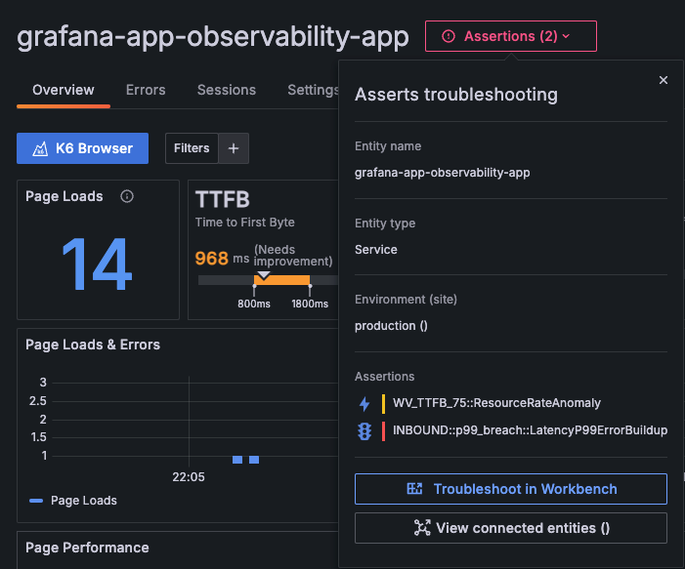
Task: Open the Filters selector
Action: click(x=192, y=148)
